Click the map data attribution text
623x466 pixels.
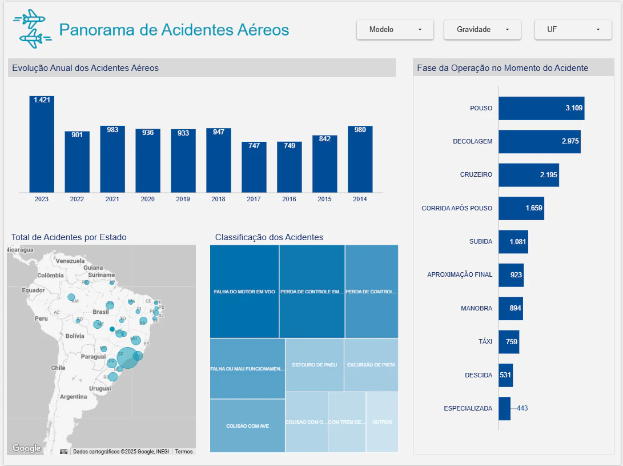[121, 451]
